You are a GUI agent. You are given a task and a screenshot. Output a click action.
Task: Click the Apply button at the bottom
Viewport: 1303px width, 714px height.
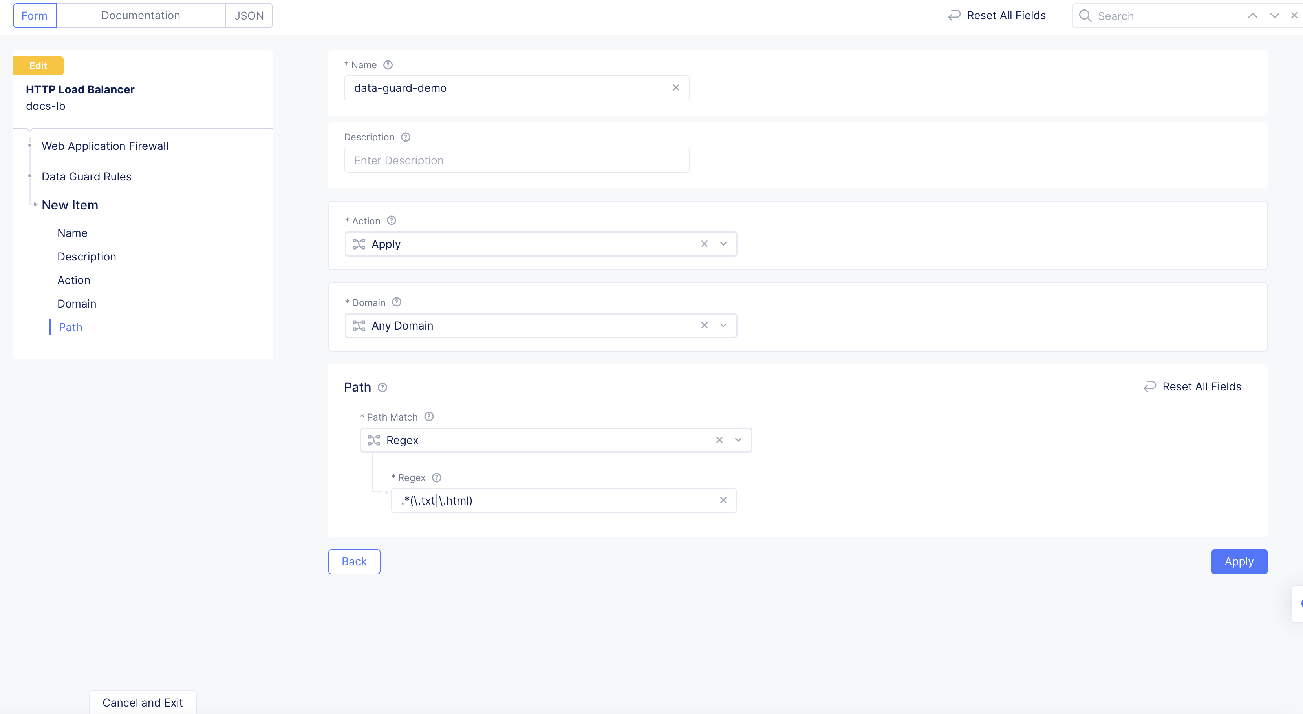pyautogui.click(x=1239, y=561)
